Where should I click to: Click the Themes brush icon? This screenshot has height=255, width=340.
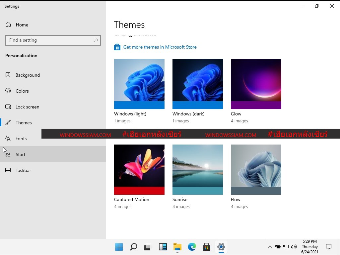(x=8, y=122)
